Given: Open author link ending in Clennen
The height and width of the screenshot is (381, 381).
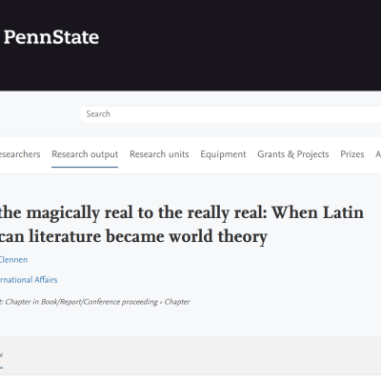Looking at the screenshot, I should tap(13, 260).
